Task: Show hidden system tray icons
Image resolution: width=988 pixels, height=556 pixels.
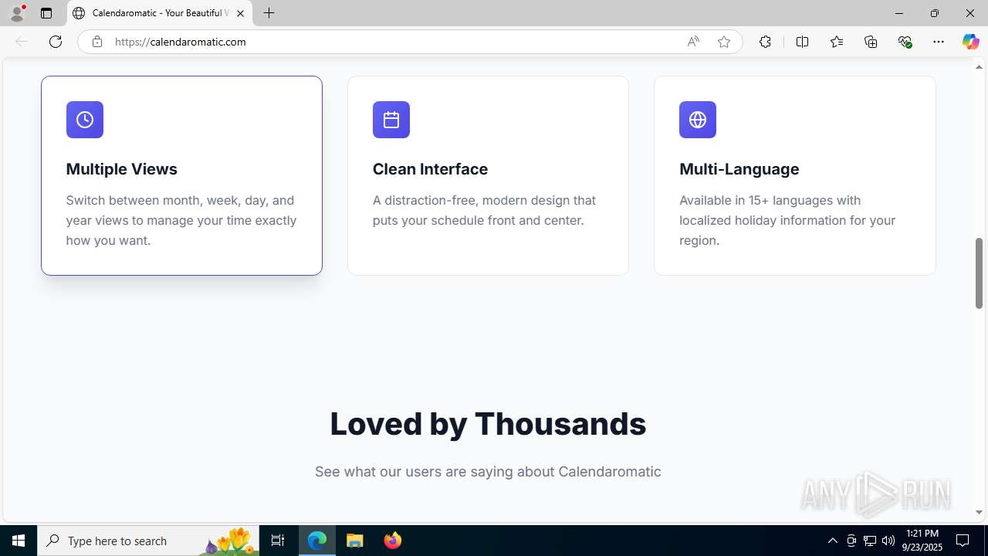Action: [x=832, y=541]
